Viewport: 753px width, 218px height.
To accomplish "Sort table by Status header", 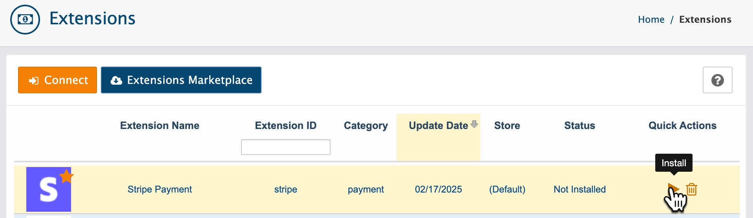I will [x=579, y=125].
